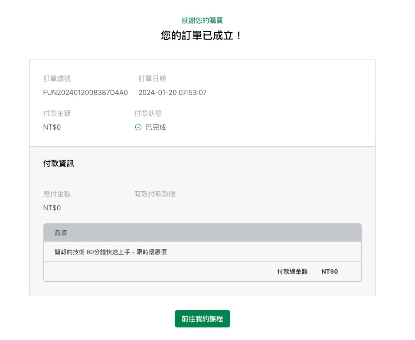The image size is (415, 340).
Task: Click the 有效付款期限 label
Action: (155, 194)
